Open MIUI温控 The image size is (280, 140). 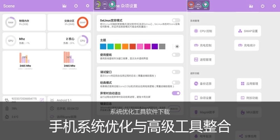click(x=249, y=112)
